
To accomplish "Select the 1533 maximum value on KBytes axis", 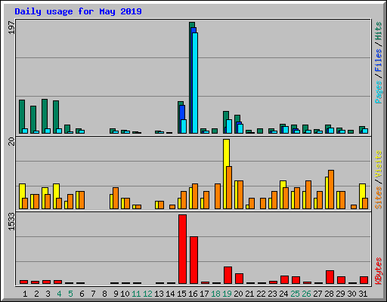I will pos(11,221).
